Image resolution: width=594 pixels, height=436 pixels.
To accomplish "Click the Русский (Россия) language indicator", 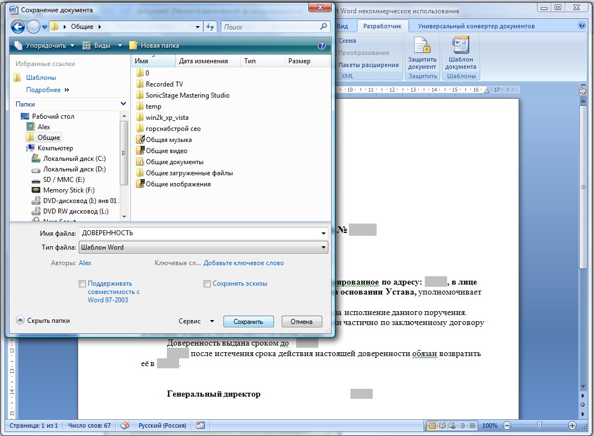I will coord(162,425).
